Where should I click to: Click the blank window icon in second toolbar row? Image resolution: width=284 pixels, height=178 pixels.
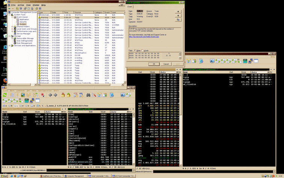pos(38,100)
